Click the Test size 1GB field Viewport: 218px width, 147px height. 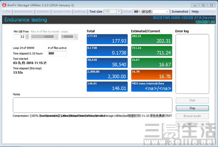(110, 11)
